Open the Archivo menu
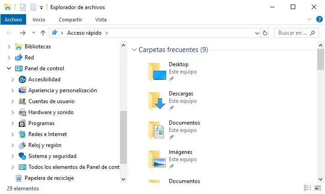 click(x=13, y=20)
